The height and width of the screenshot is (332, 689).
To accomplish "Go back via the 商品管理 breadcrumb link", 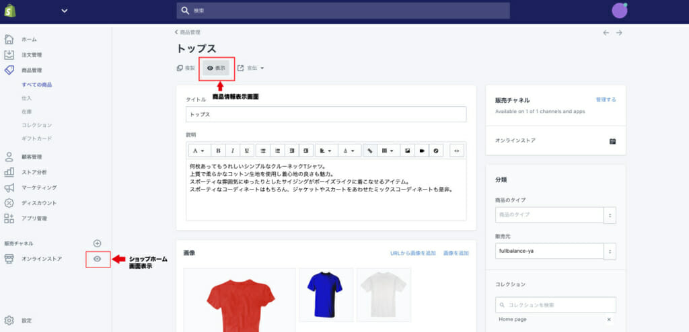I will pos(188,32).
